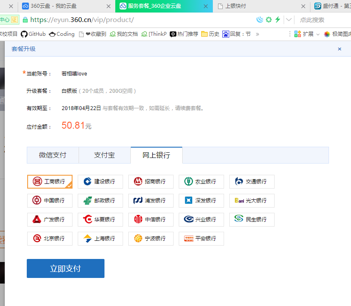
Task: Select 浦发银行 bank option
Action: point(151,201)
